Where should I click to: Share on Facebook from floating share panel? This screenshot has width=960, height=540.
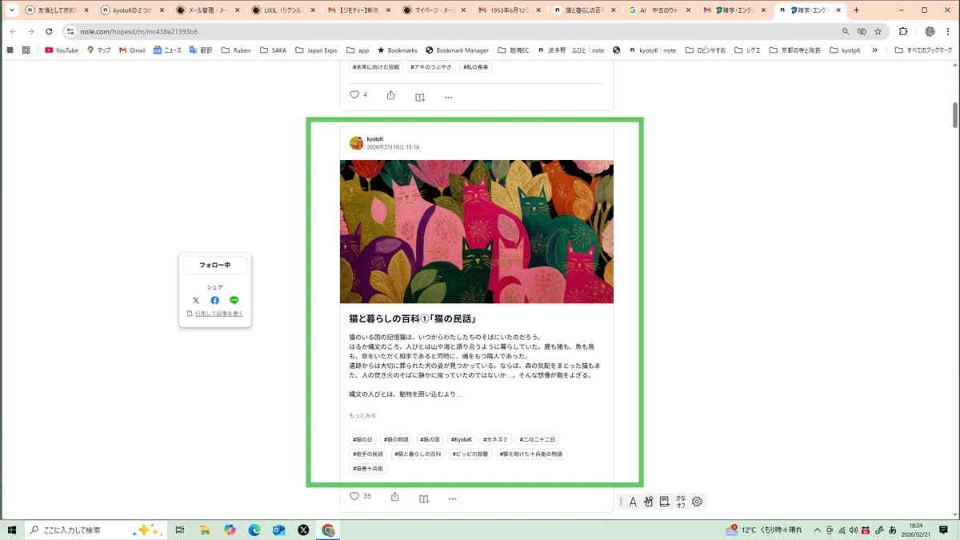click(214, 300)
